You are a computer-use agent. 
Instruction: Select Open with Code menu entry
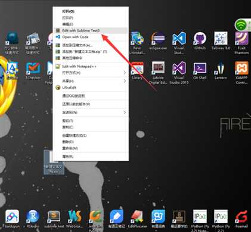pos(91,37)
